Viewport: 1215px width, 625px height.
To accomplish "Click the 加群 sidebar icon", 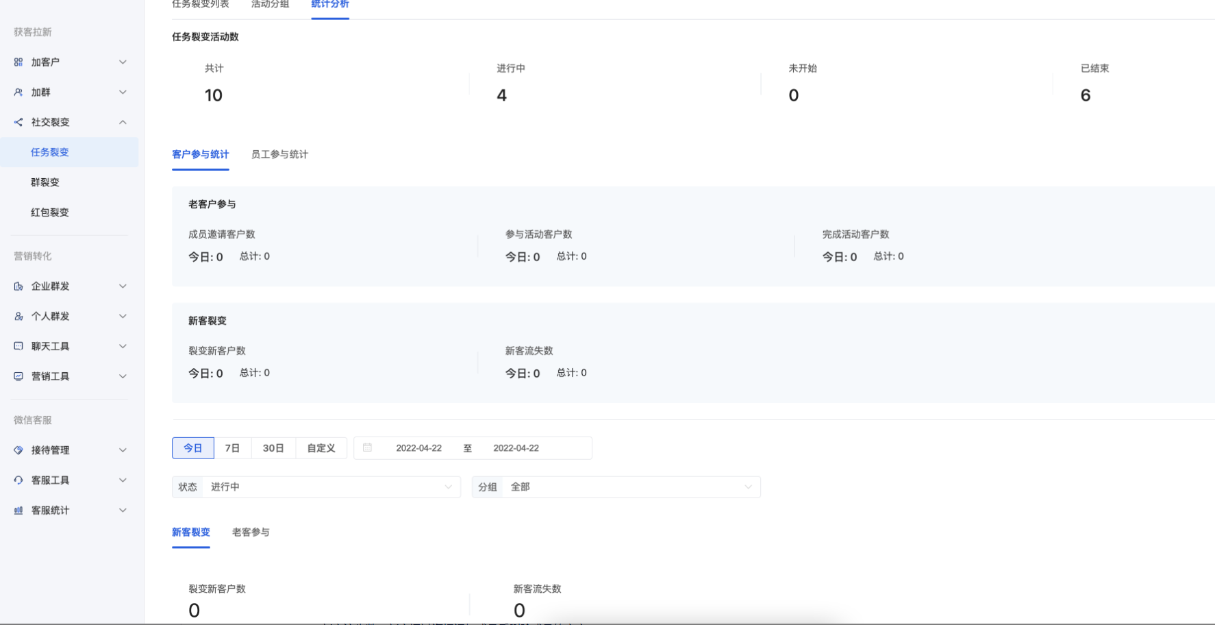I will pos(18,93).
